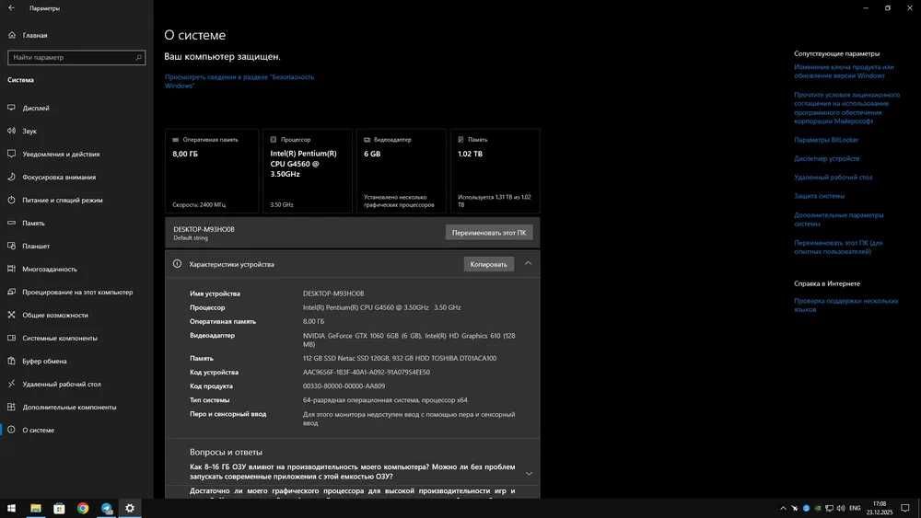Open the Диспетчер устройств link
921x518 pixels.
pyautogui.click(x=826, y=158)
